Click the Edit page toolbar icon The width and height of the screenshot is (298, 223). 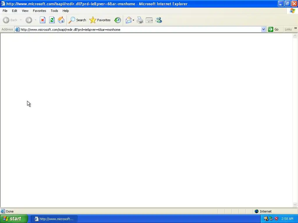[x=149, y=20]
